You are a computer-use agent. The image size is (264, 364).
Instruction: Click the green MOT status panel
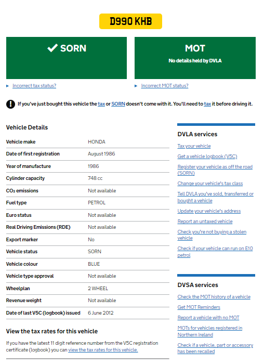pyautogui.click(x=195, y=58)
